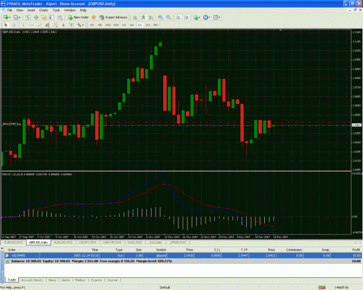Select the Horizontal Line tool

point(32,25)
